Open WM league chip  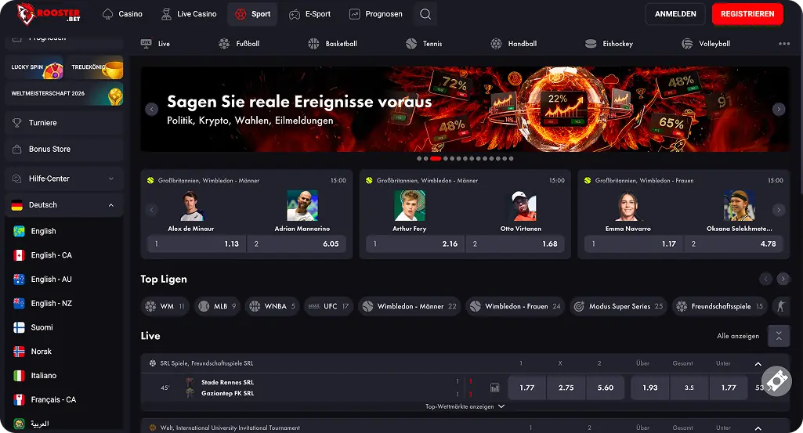click(x=165, y=307)
